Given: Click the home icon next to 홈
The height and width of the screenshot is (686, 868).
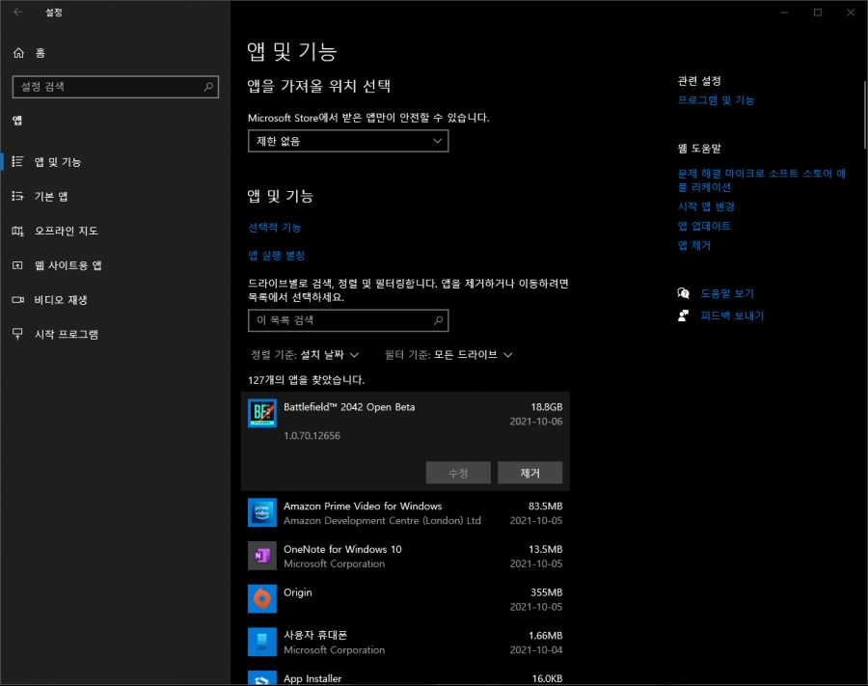Looking at the screenshot, I should 18,53.
